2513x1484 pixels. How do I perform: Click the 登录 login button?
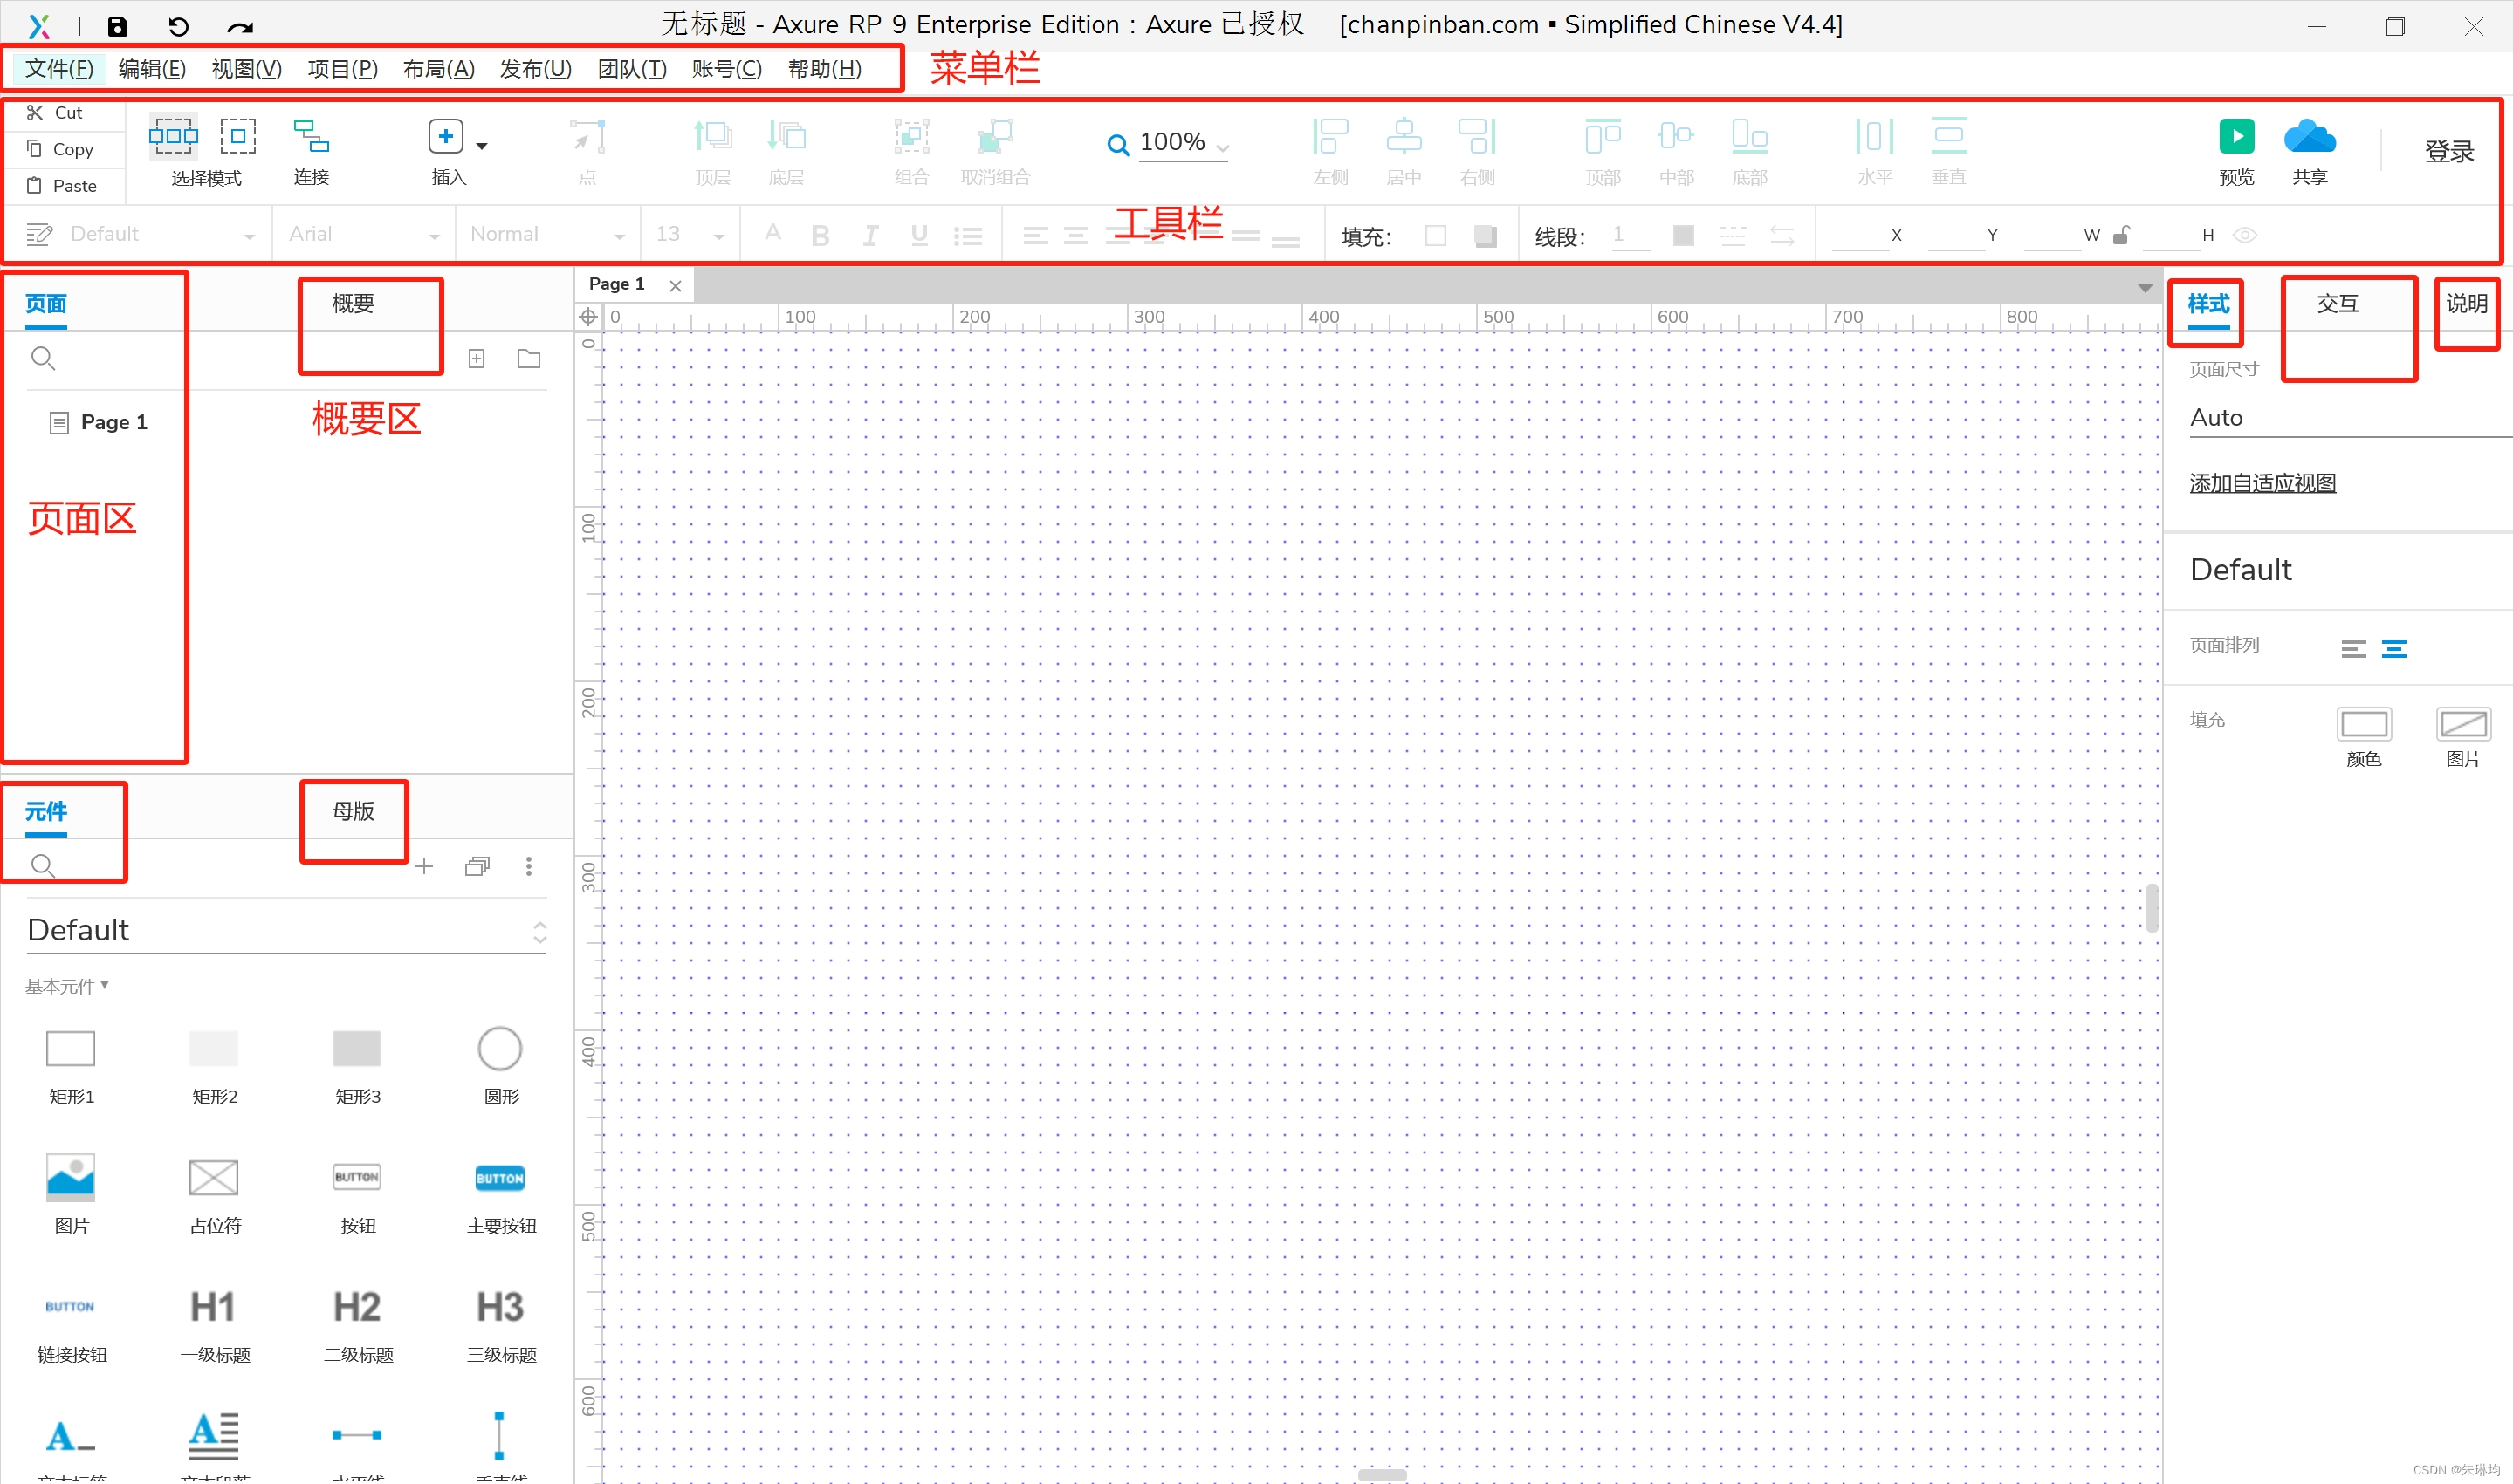click(2448, 151)
